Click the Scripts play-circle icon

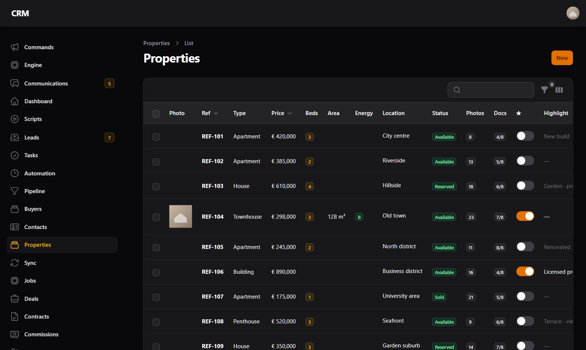coord(14,119)
